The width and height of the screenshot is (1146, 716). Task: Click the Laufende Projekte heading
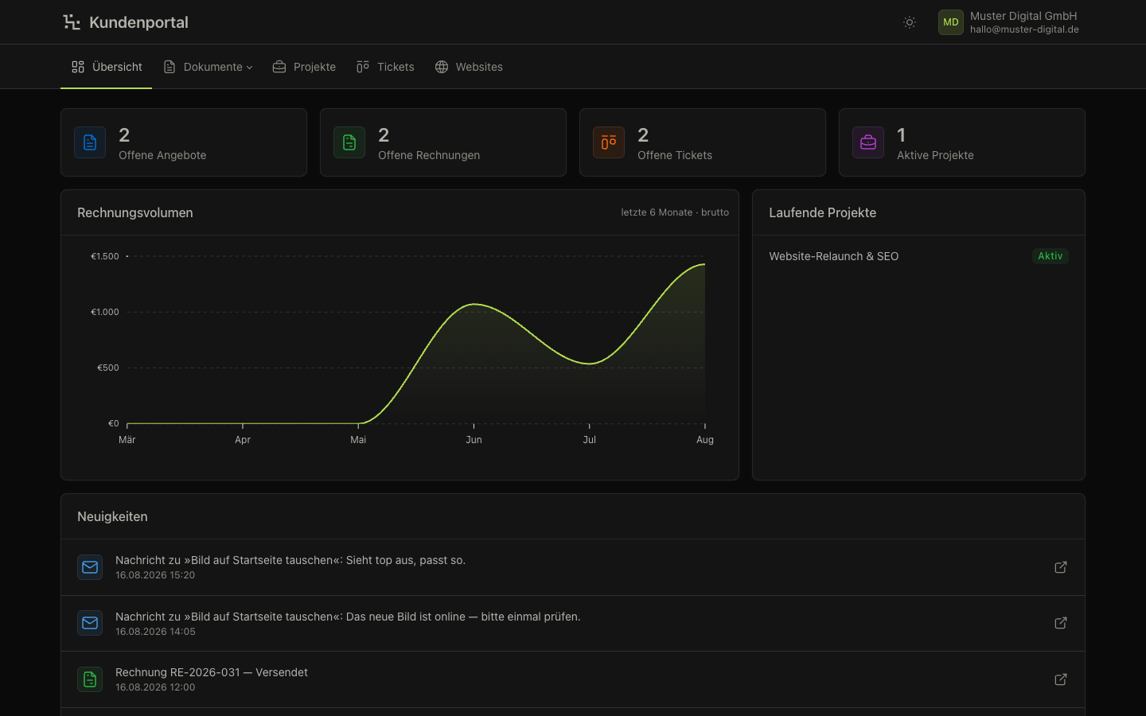[822, 212]
